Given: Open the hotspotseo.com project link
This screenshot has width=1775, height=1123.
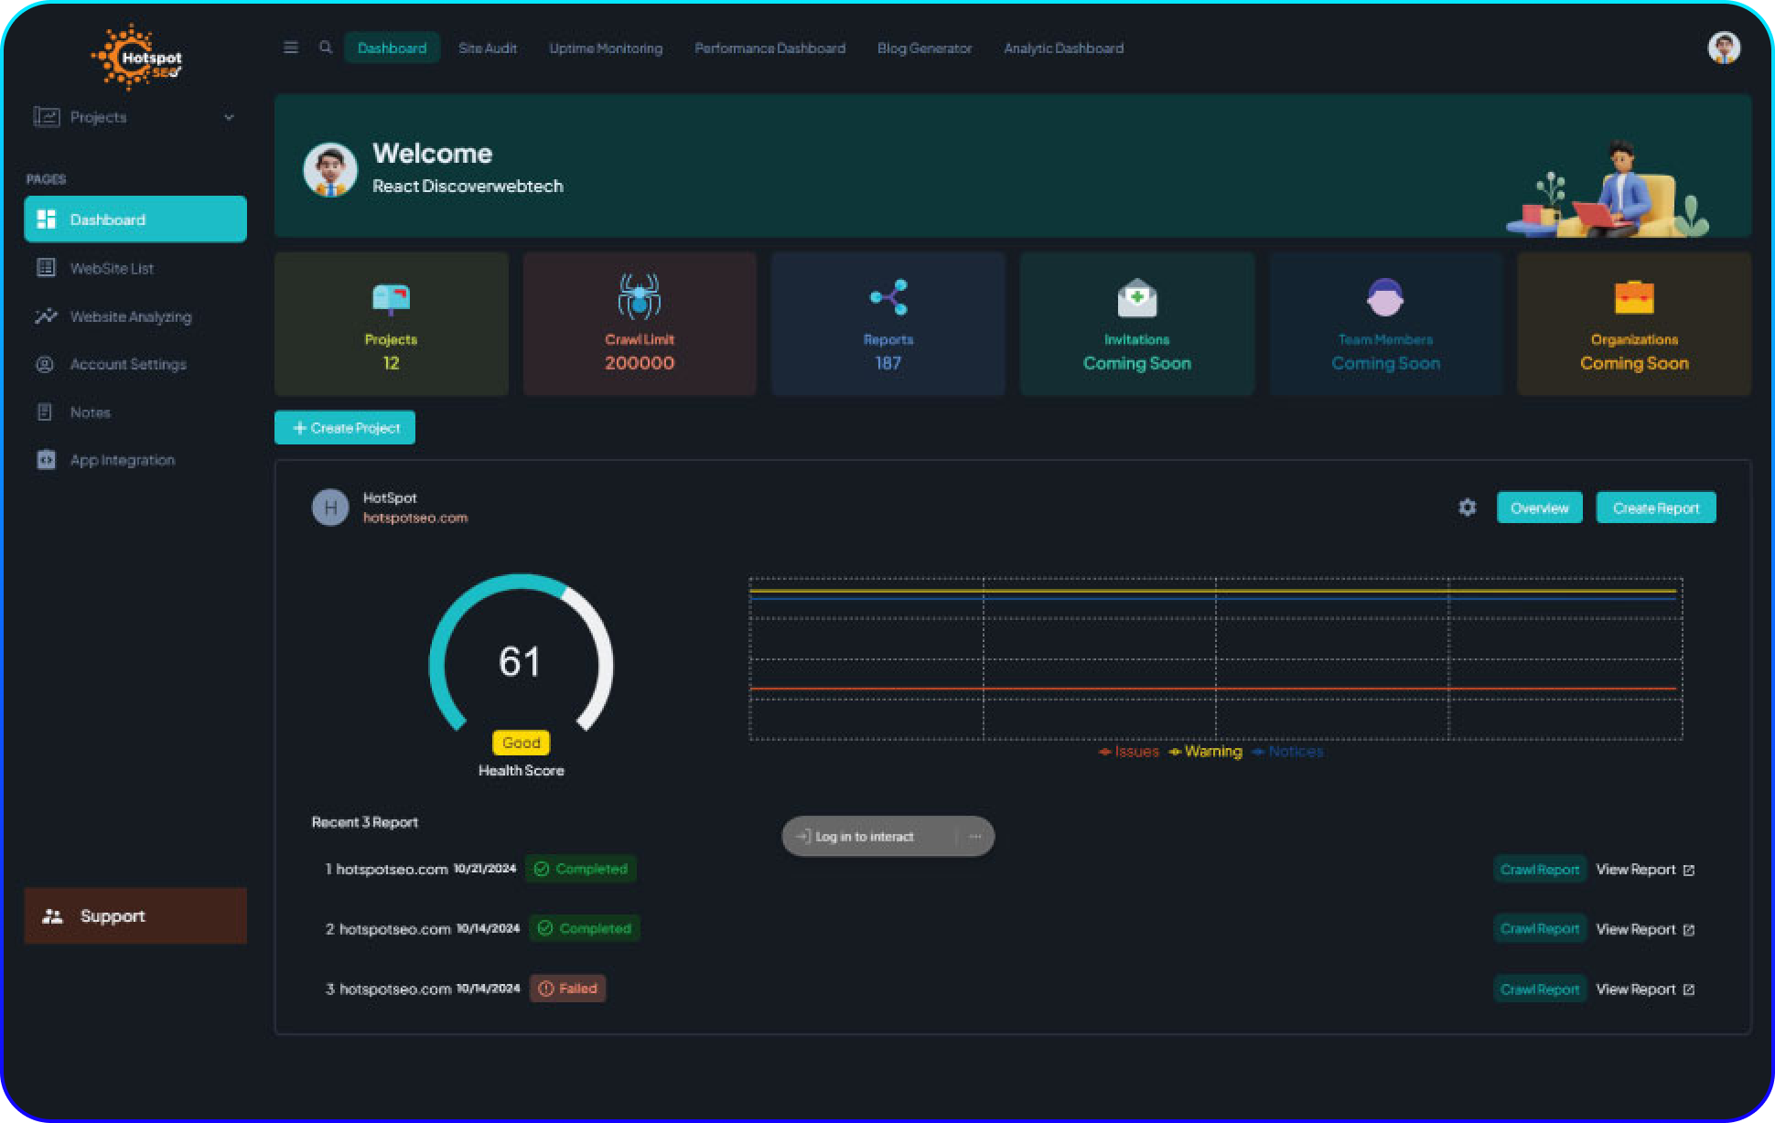Looking at the screenshot, I should [415, 518].
